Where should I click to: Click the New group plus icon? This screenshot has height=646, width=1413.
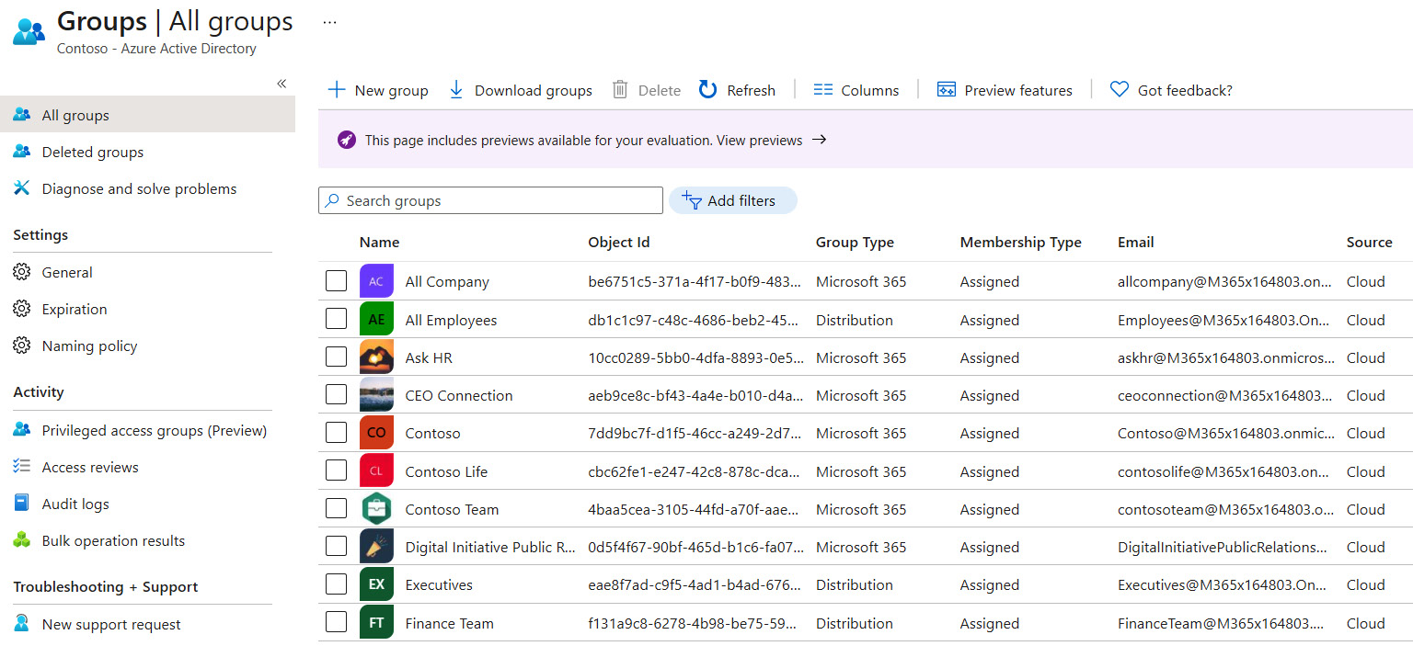(337, 90)
